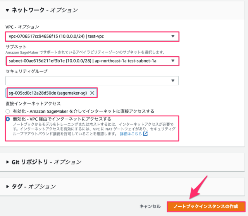Viewport: 248px width, 216px height.
Task: Click the サブネット label
Action: point(16,47)
